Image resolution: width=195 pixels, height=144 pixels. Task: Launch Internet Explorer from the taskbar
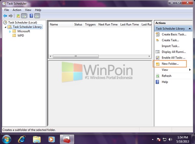[x=22, y=139]
